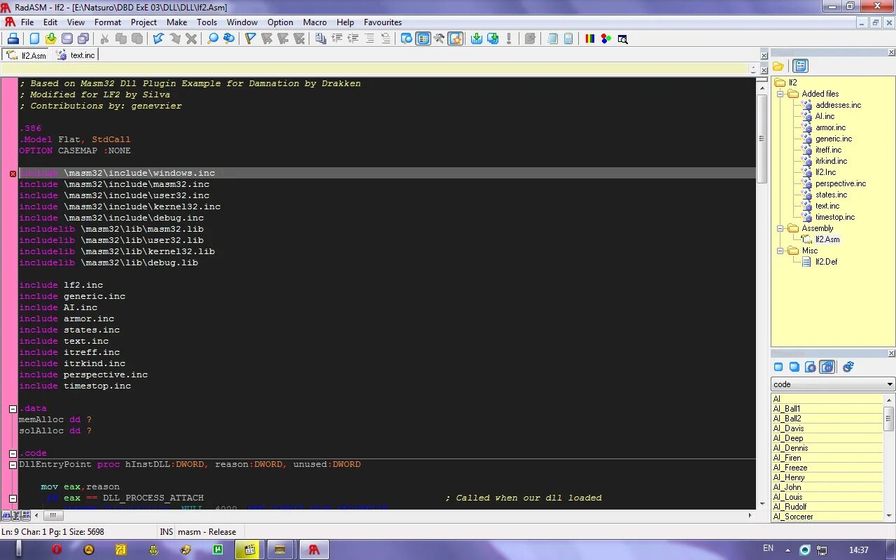Toggle bookmark with the flag icon

[250, 38]
